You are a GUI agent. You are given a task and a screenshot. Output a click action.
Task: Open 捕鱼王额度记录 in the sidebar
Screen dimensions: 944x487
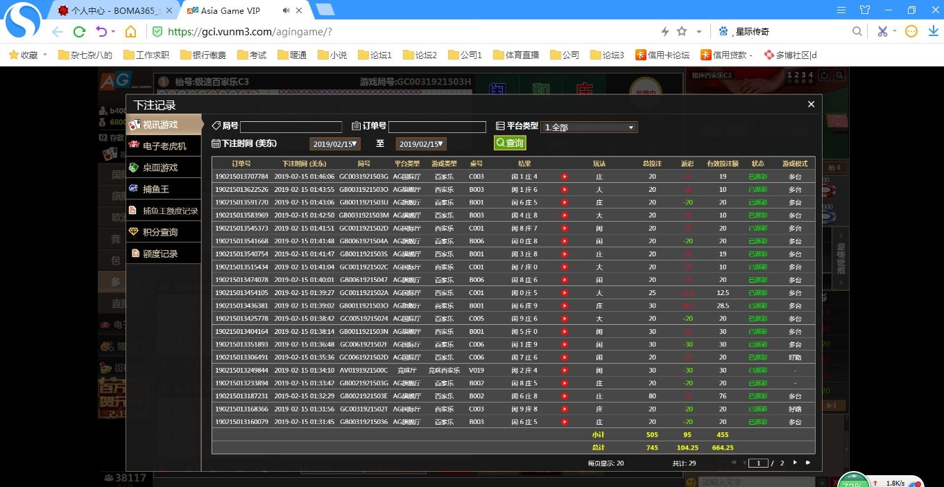tap(164, 211)
